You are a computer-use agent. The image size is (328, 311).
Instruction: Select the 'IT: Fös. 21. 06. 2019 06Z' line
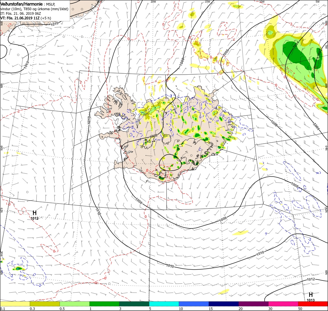tap(21, 13)
